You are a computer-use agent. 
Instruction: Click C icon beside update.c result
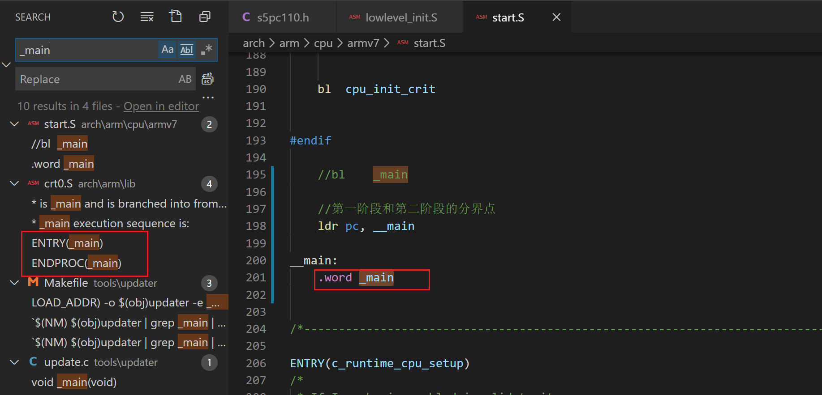click(x=33, y=361)
